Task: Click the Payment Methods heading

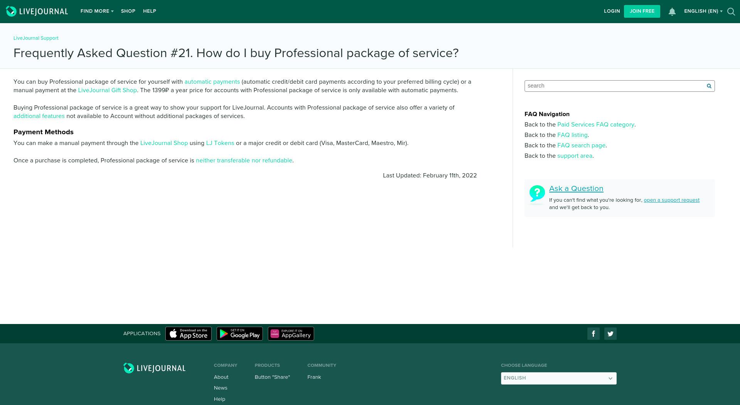Action: coord(44,132)
